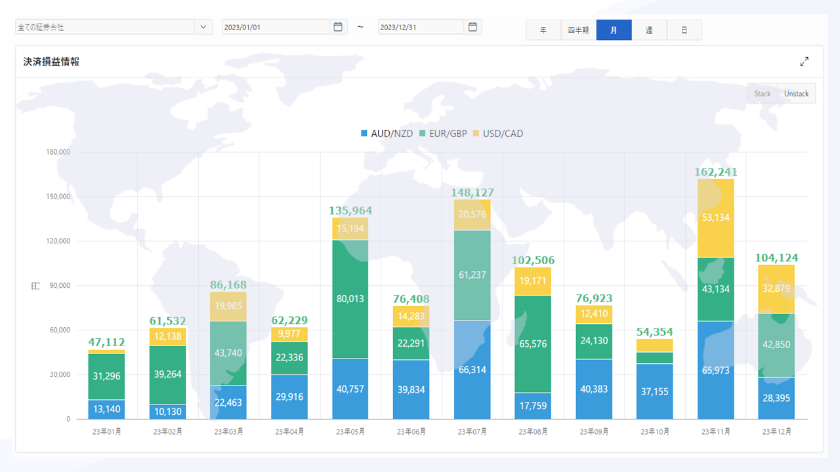Click the 40,757 AUD/NZD bar segment
The image size is (840, 472).
pyautogui.click(x=350, y=389)
